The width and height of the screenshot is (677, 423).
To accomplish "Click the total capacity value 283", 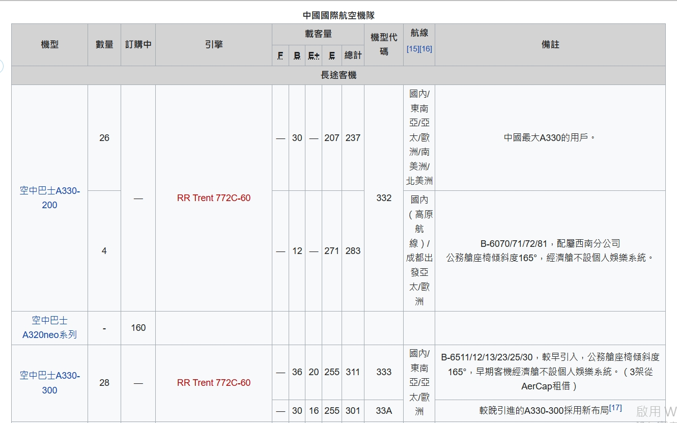I will click(353, 251).
